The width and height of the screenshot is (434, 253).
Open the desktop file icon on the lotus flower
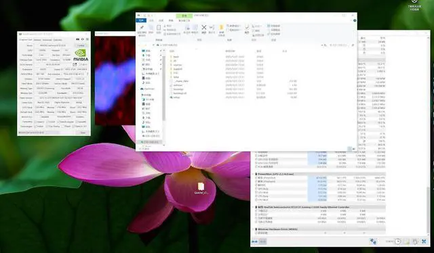201,187
